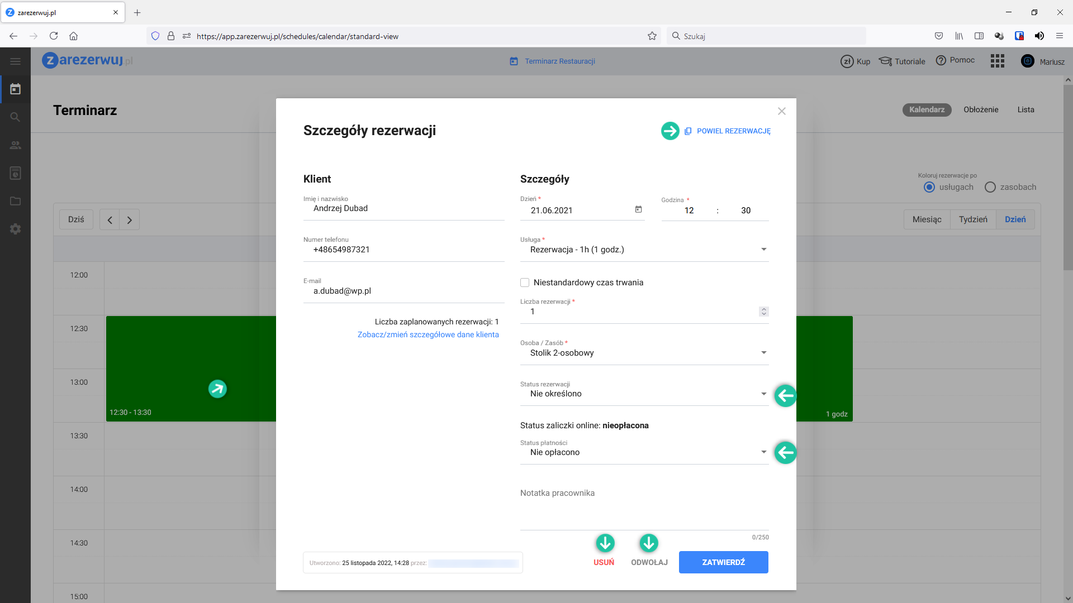Click the Imię i nazwisko field
The height and width of the screenshot is (603, 1073).
pyautogui.click(x=403, y=208)
